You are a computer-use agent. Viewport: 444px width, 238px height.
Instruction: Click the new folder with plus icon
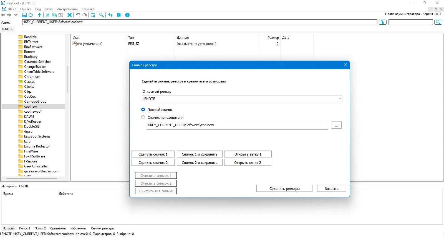pyautogui.click(x=93, y=15)
